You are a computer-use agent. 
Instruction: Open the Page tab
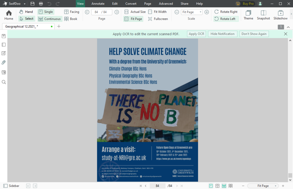(148, 3)
